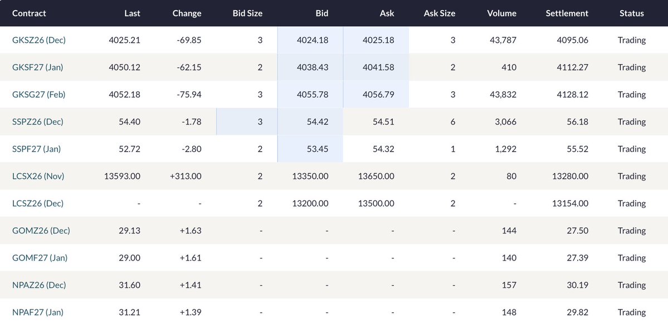
Task: Select the bid price 54.42
Action: (318, 122)
